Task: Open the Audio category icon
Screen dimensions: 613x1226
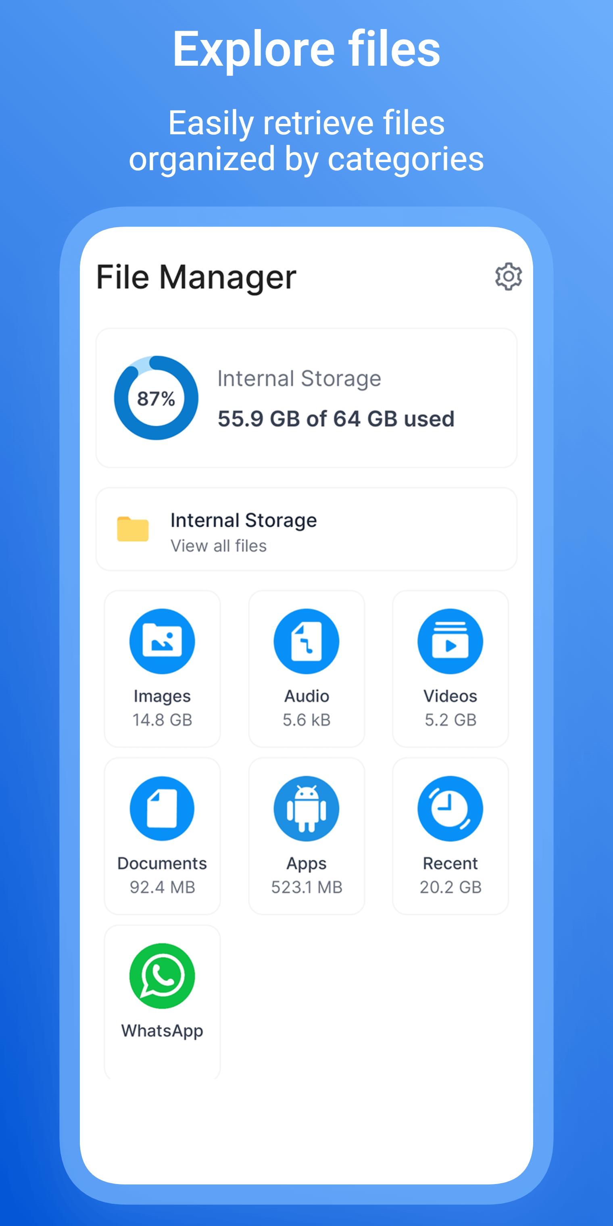Action: click(x=306, y=641)
